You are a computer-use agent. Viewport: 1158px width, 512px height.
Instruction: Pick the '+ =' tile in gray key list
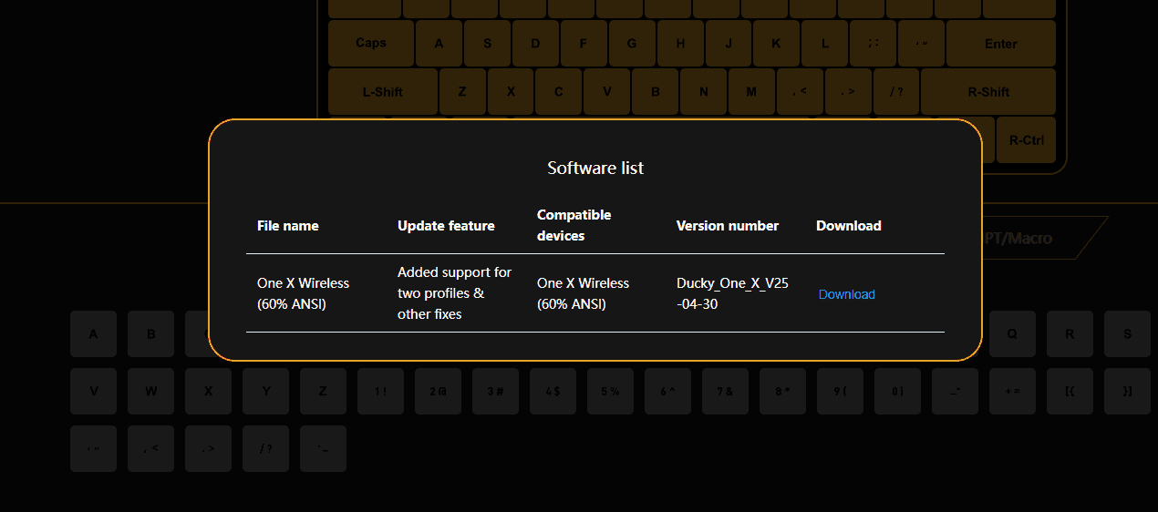[1012, 391]
